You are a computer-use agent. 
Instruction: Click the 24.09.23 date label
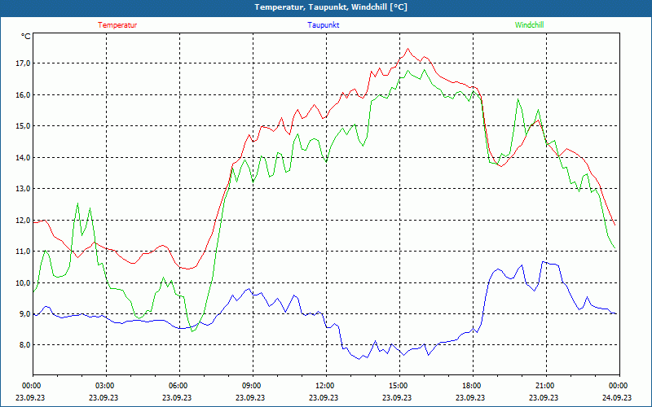pos(617,397)
